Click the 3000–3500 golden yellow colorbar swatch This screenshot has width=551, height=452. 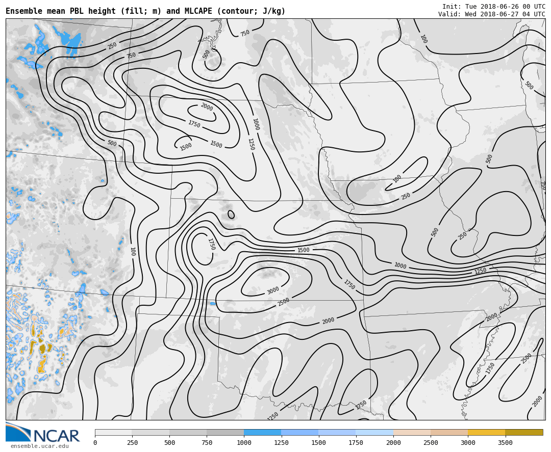pos(486,432)
